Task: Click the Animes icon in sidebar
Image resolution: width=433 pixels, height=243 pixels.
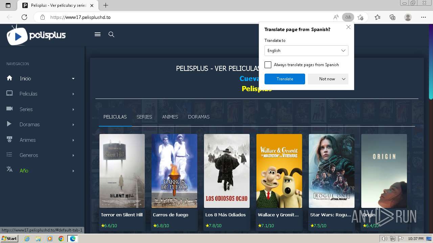Action: (x=9, y=139)
